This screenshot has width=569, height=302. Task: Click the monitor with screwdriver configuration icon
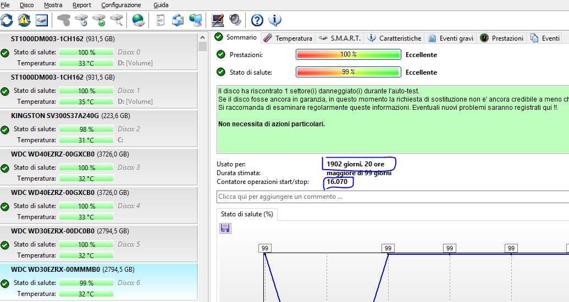coord(217,20)
